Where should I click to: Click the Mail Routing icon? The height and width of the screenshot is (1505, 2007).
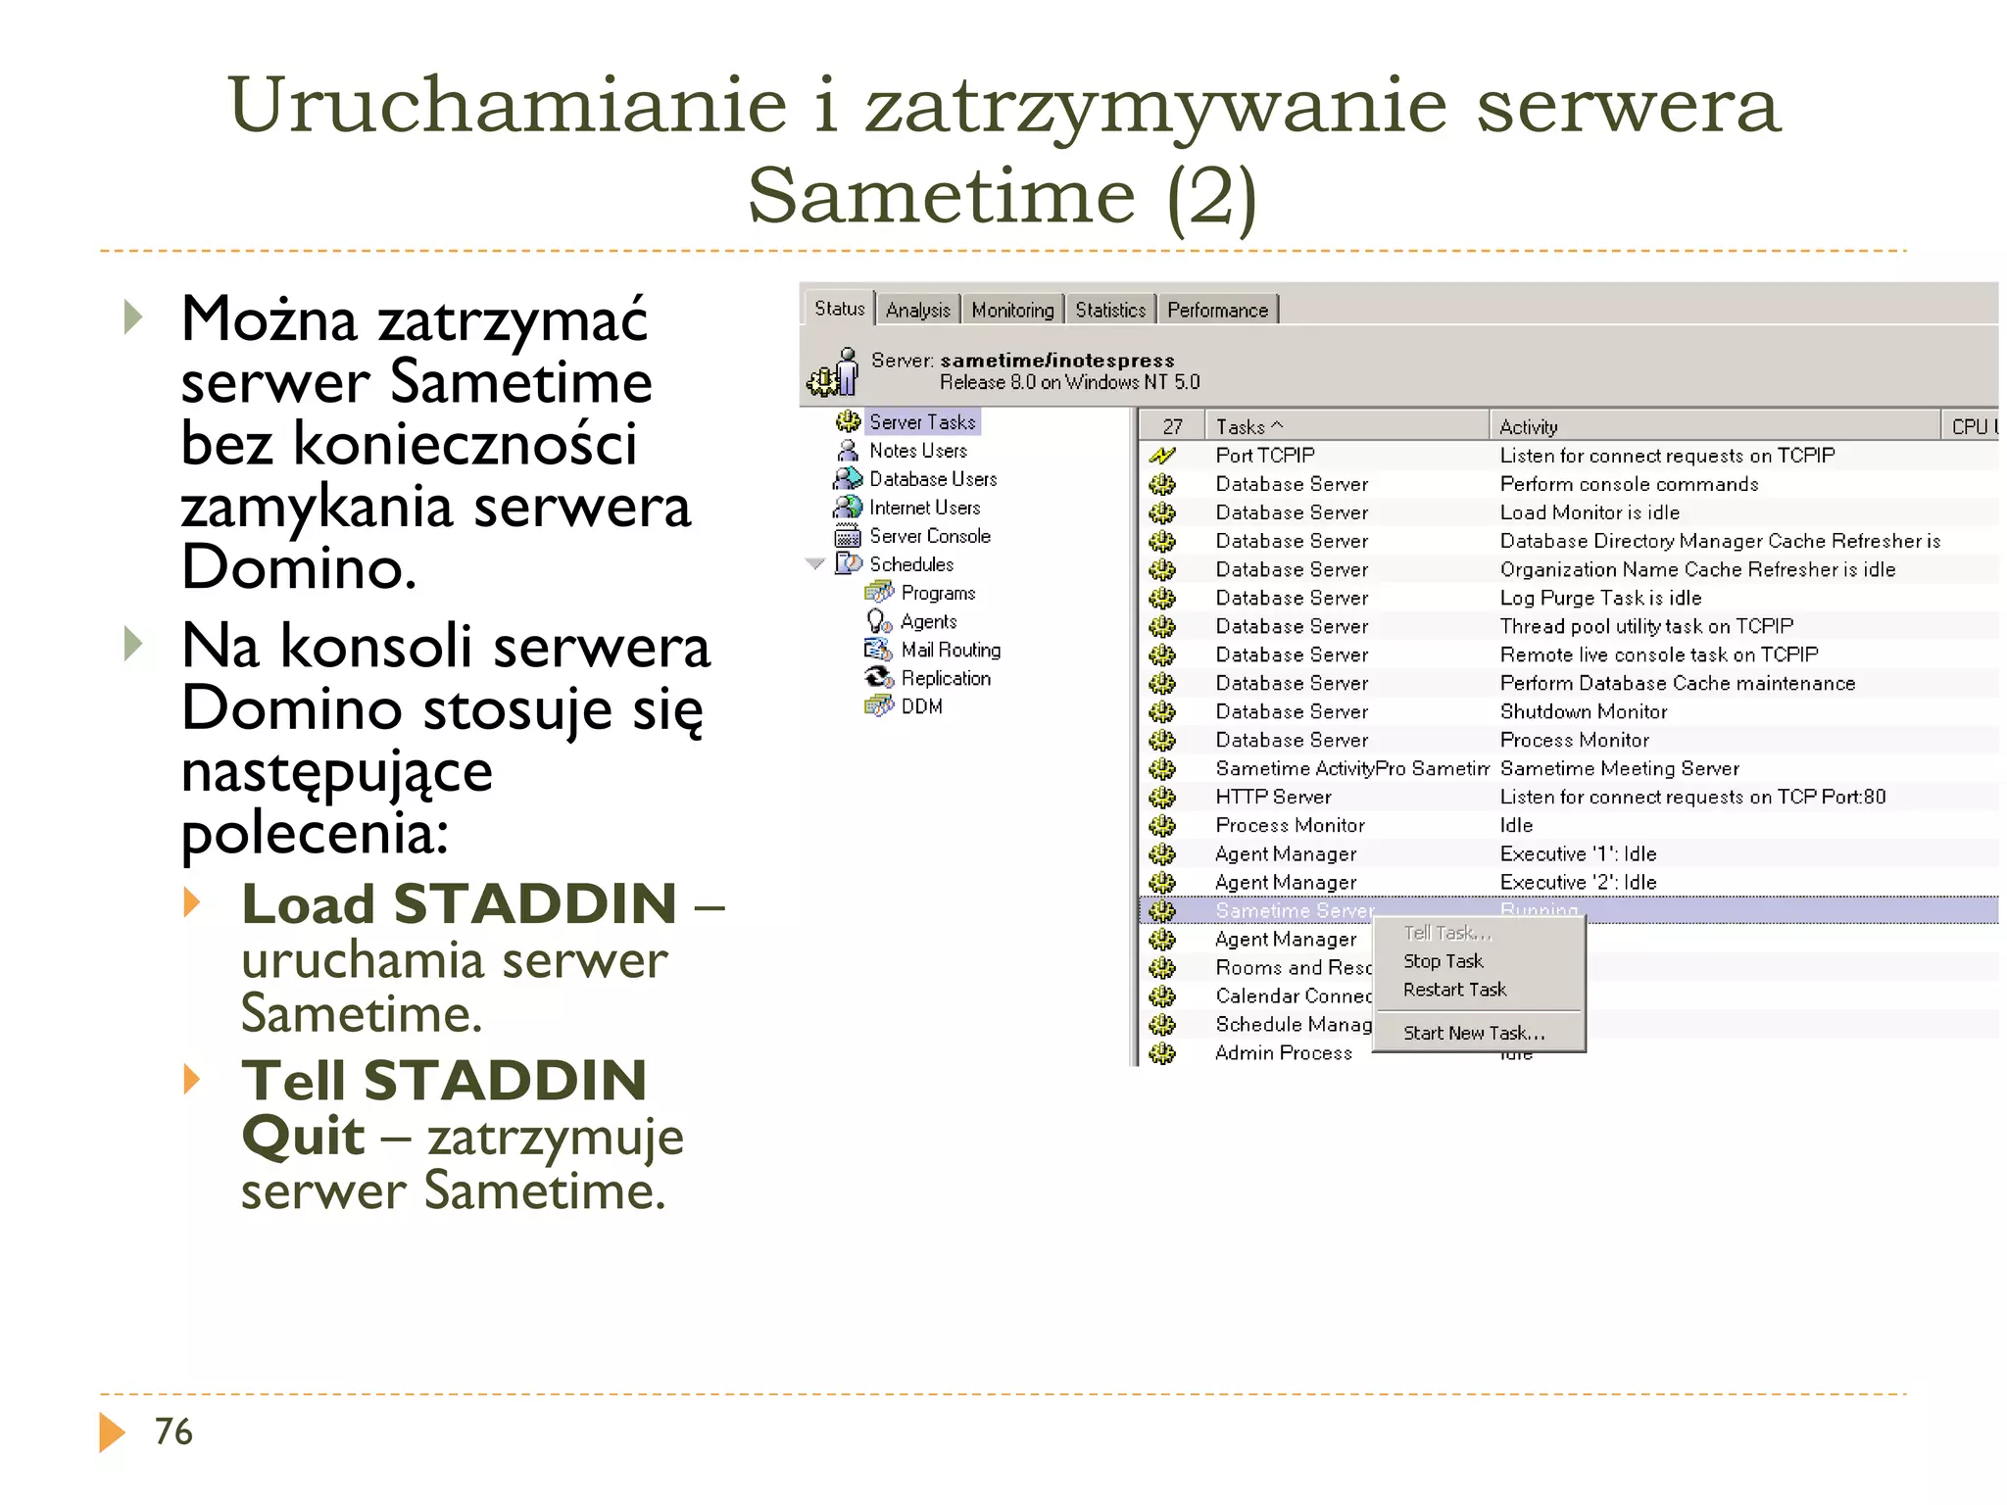[878, 650]
